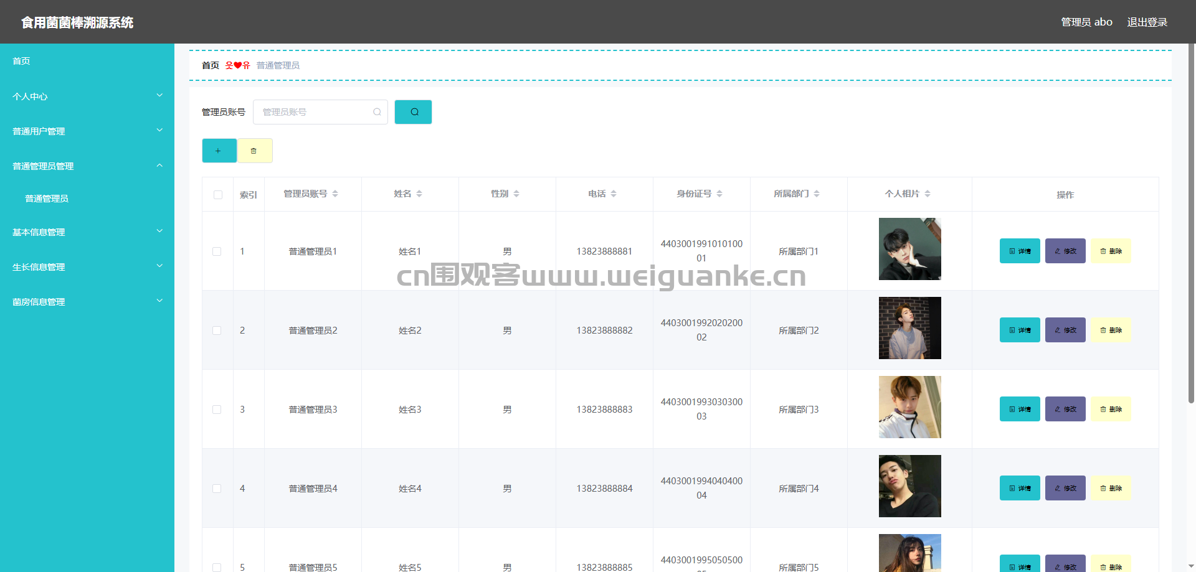The width and height of the screenshot is (1196, 572).
Task: Click 首页 in the breadcrumb
Action: point(211,65)
